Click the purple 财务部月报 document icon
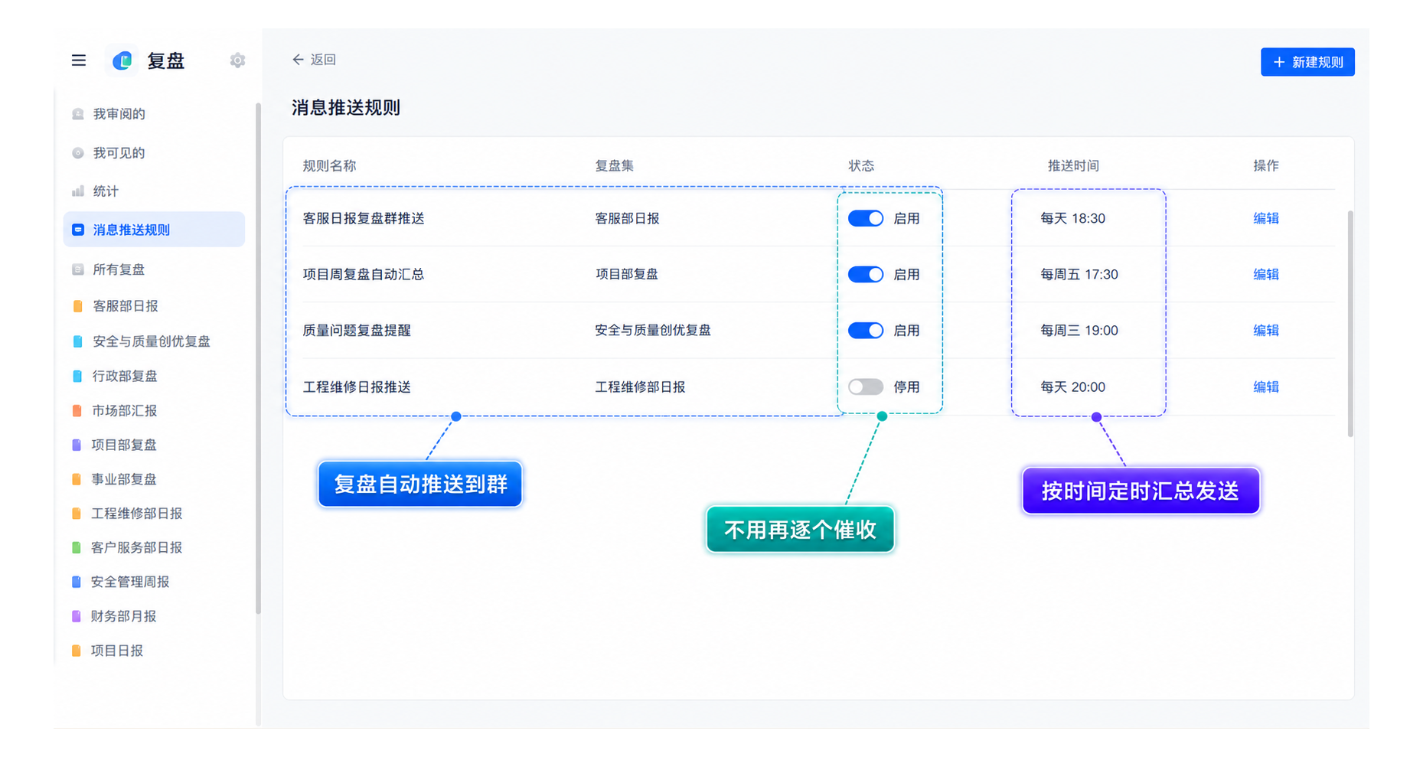The image size is (1423, 757). pyautogui.click(x=77, y=616)
